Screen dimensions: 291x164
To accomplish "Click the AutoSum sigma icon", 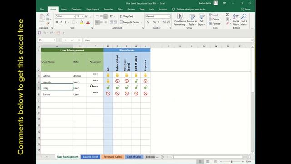I will click(x=227, y=15).
